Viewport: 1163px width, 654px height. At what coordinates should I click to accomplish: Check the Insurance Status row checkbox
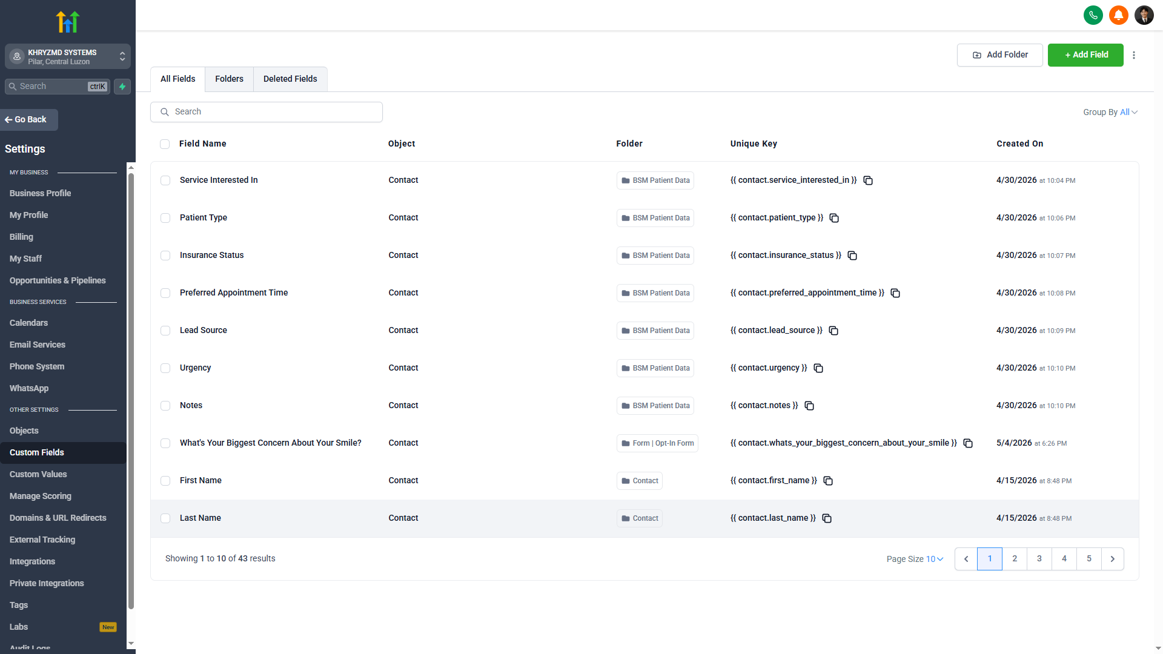[x=165, y=256]
